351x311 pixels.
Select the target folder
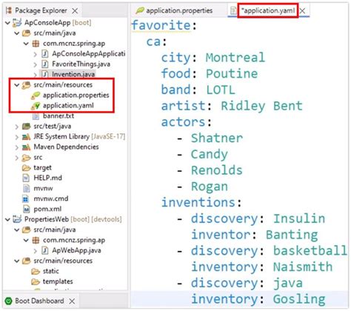[42, 168]
